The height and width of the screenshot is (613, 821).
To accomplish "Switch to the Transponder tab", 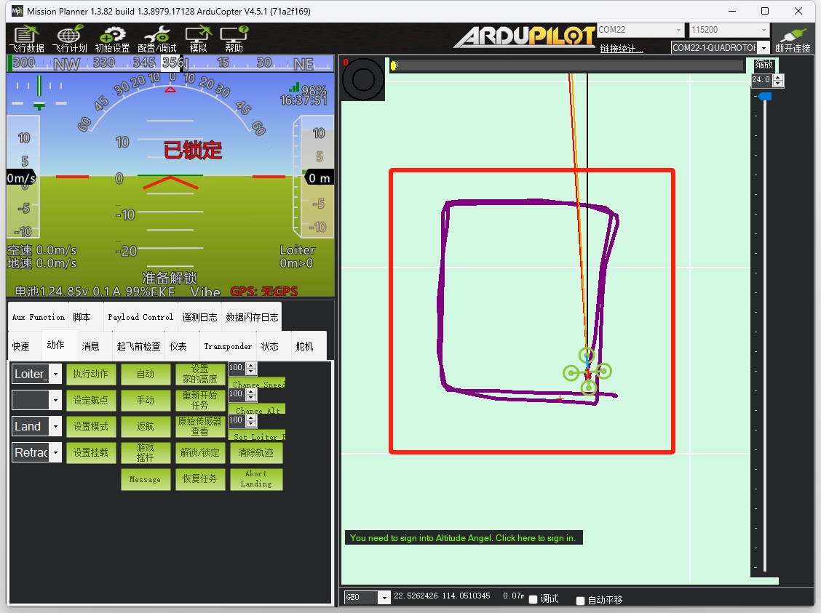I will 228,346.
